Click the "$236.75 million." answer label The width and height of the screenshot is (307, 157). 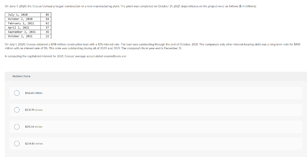pyautogui.click(x=34, y=110)
